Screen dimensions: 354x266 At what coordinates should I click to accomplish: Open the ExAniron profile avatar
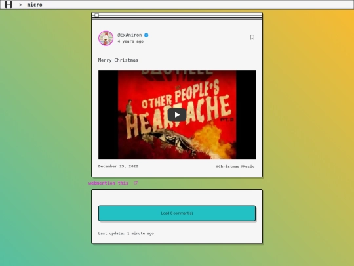click(x=106, y=38)
